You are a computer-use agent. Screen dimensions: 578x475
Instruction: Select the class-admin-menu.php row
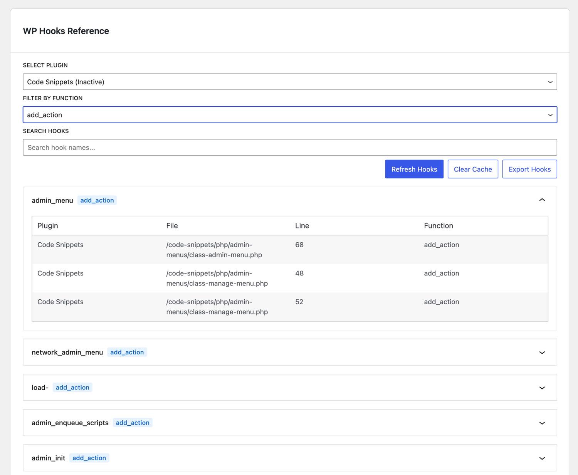click(290, 250)
